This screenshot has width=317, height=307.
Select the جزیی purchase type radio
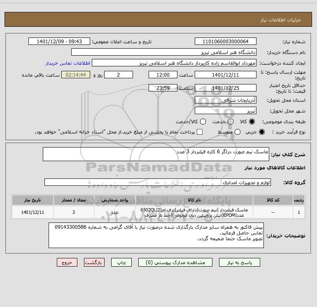coord(261,132)
